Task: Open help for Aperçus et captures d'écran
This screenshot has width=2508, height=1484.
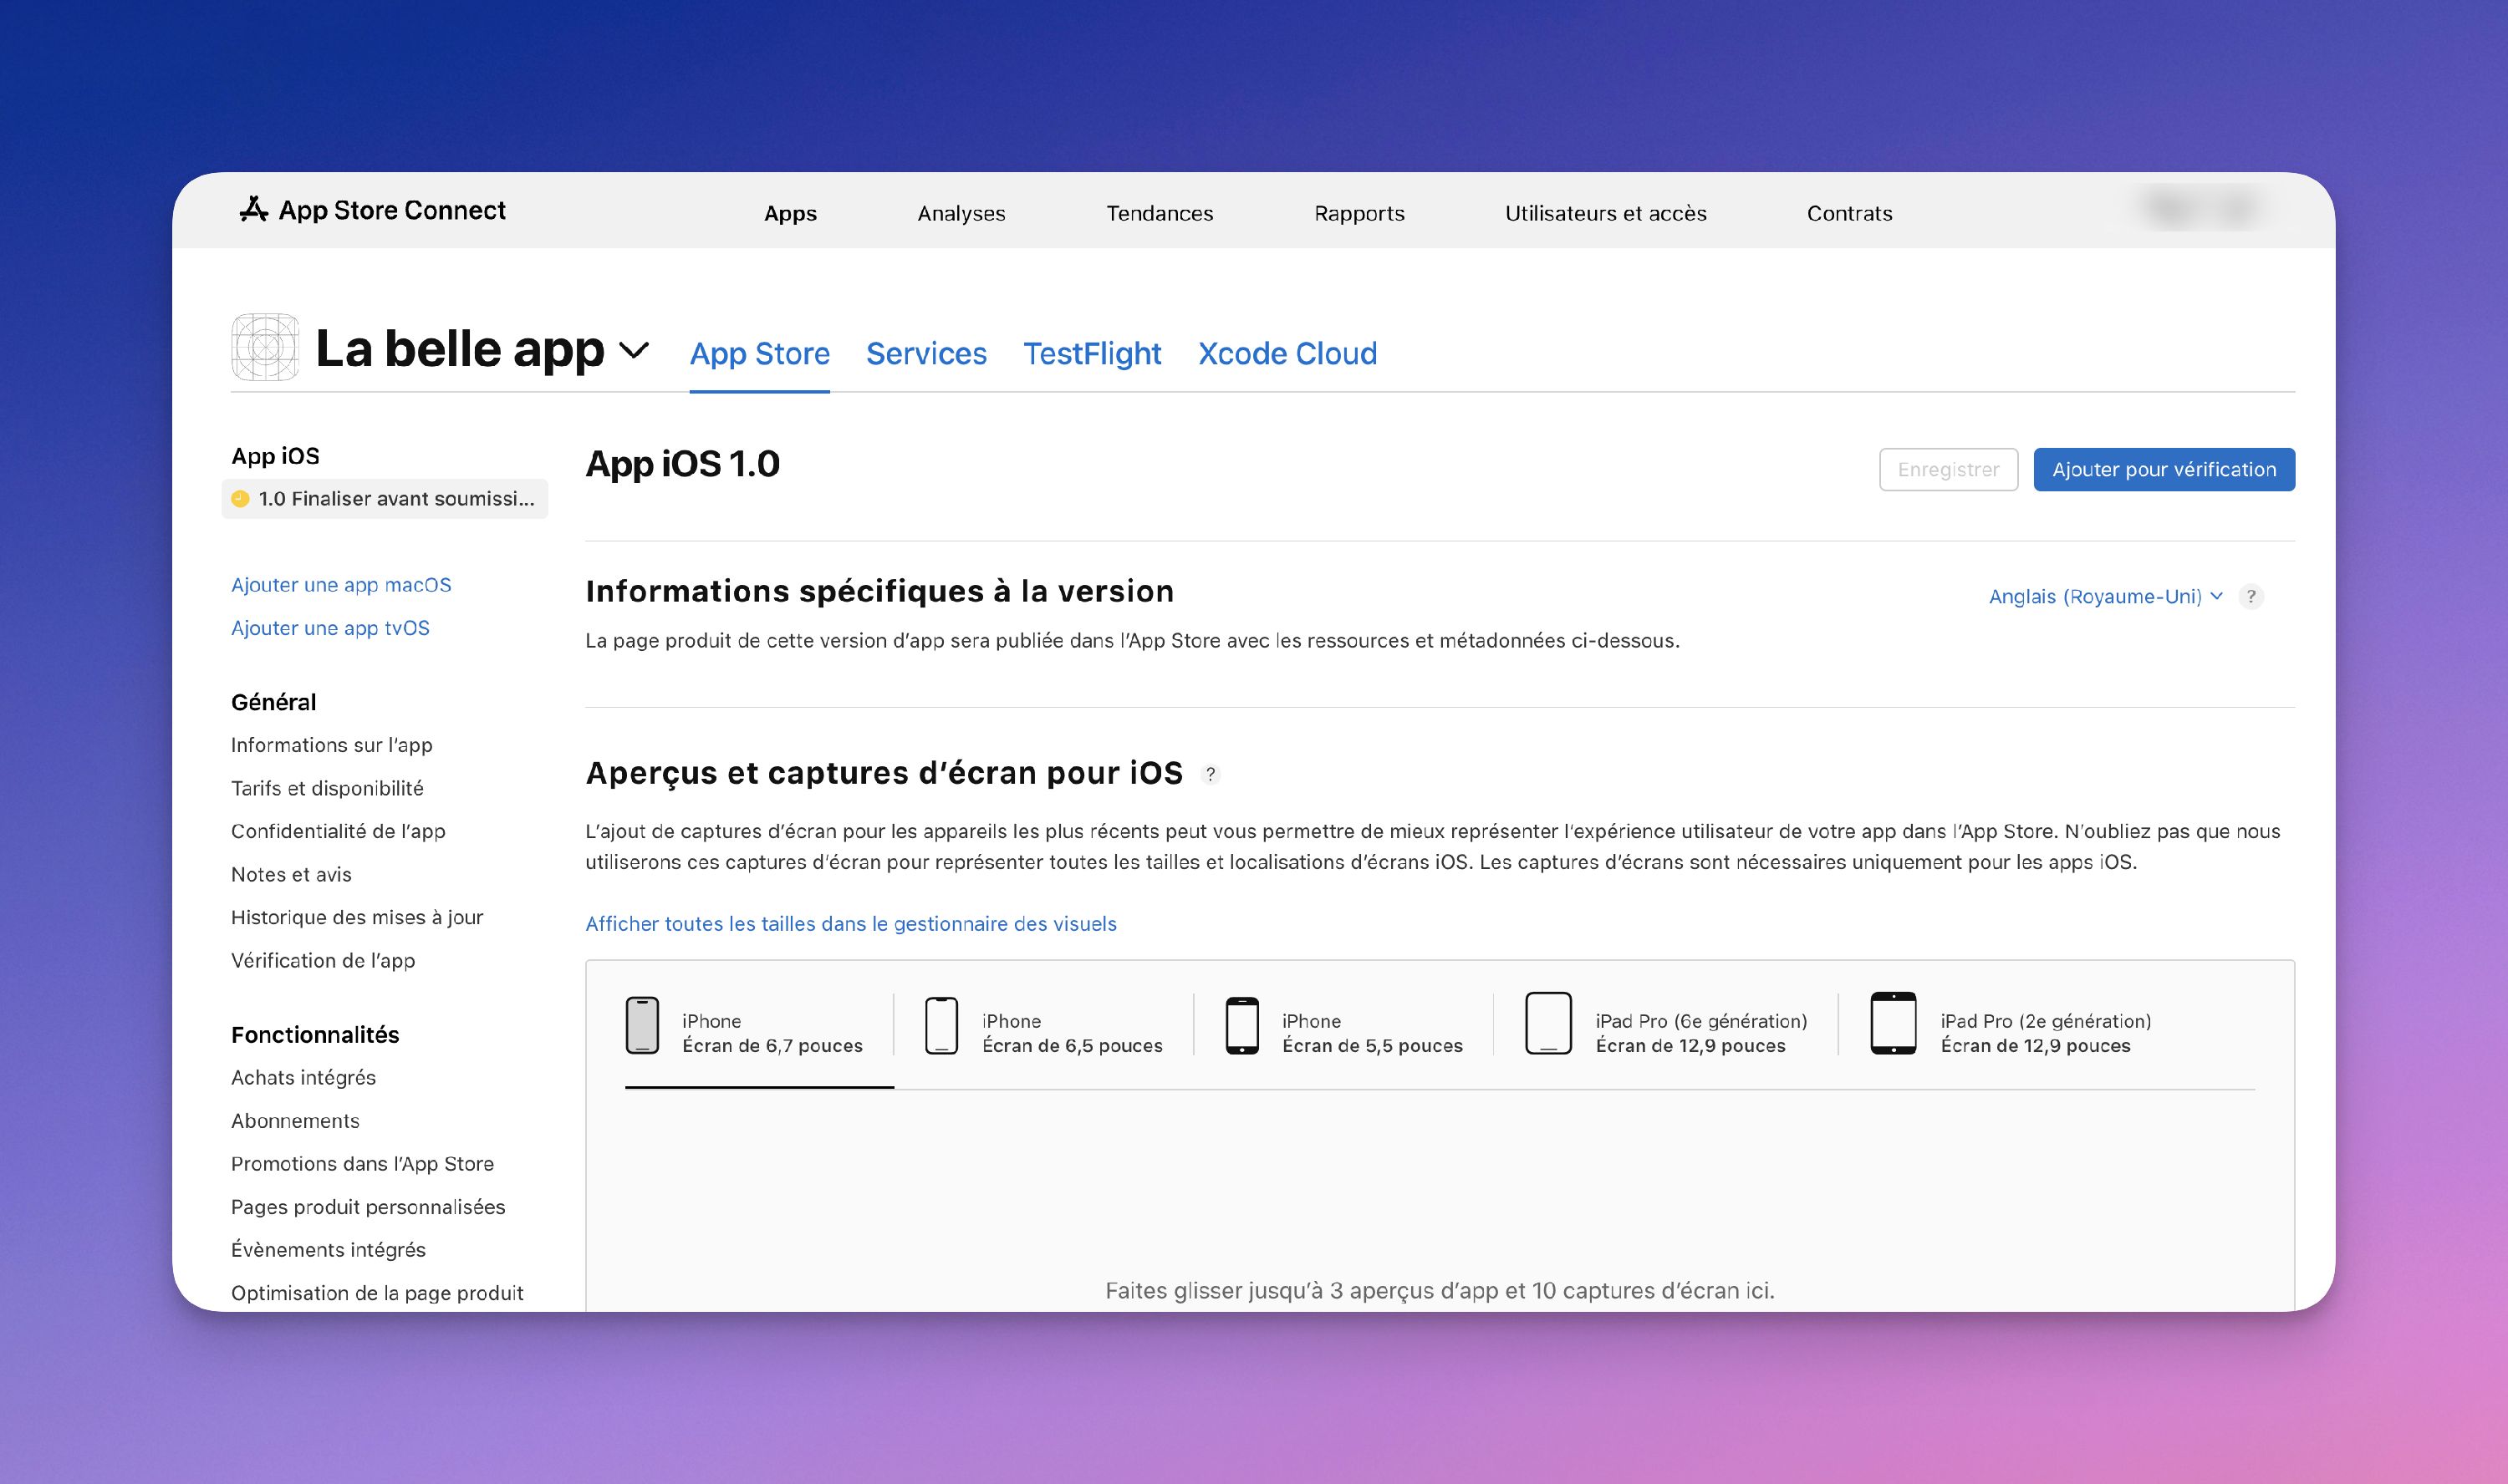Action: (x=1211, y=775)
